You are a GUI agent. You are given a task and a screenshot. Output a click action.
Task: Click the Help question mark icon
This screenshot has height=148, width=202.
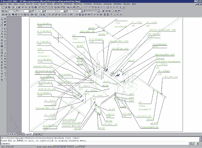[x=112, y=15]
